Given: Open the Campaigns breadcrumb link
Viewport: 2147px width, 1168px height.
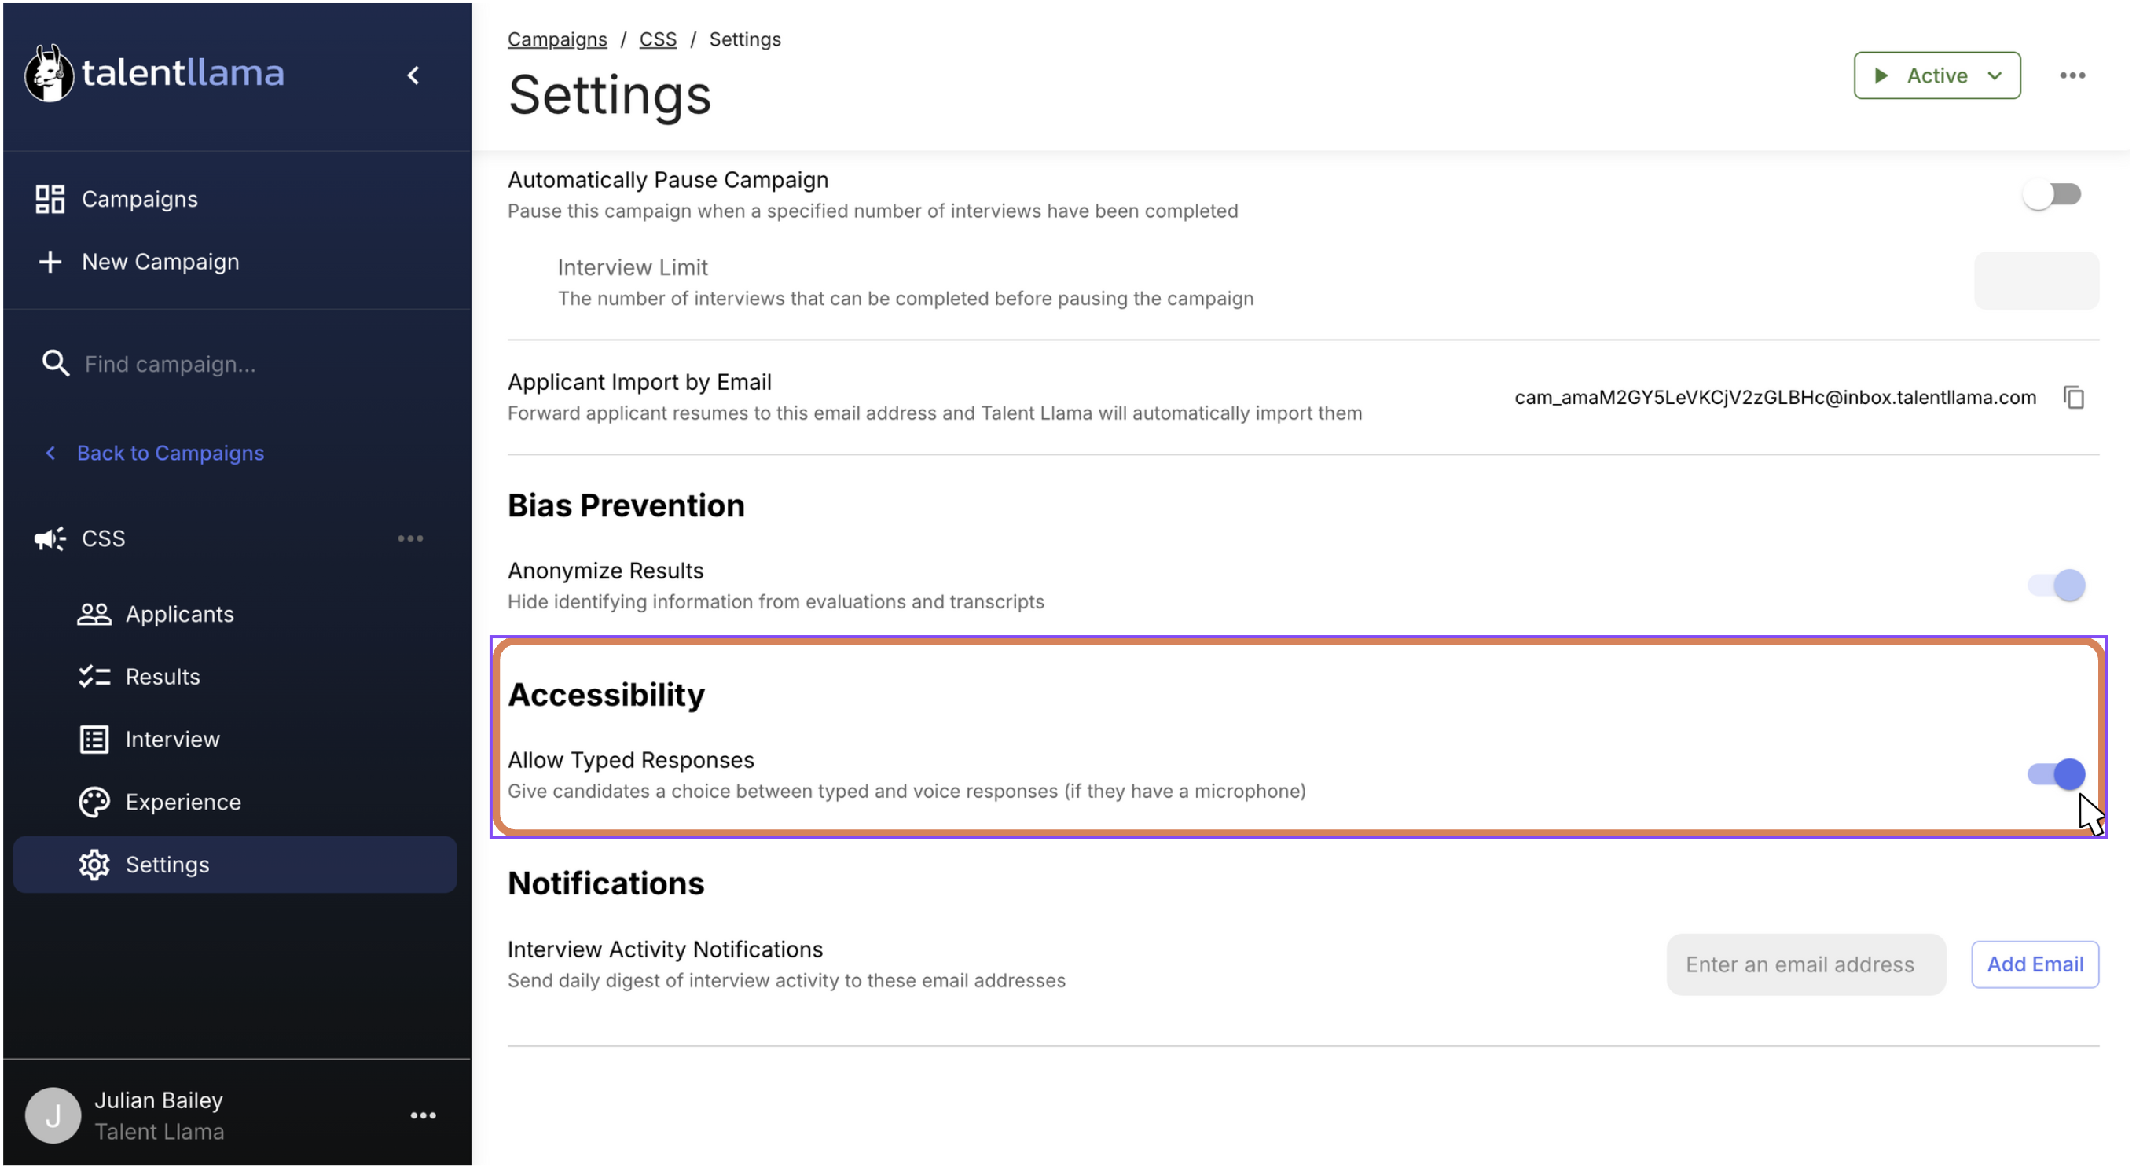Looking at the screenshot, I should click(x=558, y=39).
